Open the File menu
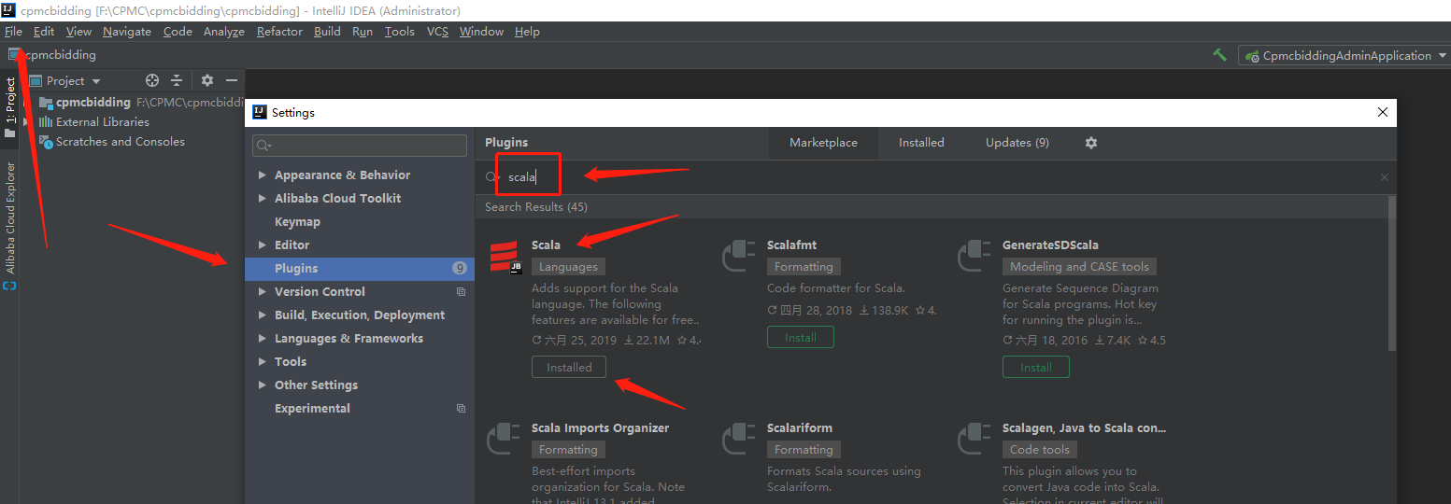Viewport: 1451px width, 504px height. 13,32
